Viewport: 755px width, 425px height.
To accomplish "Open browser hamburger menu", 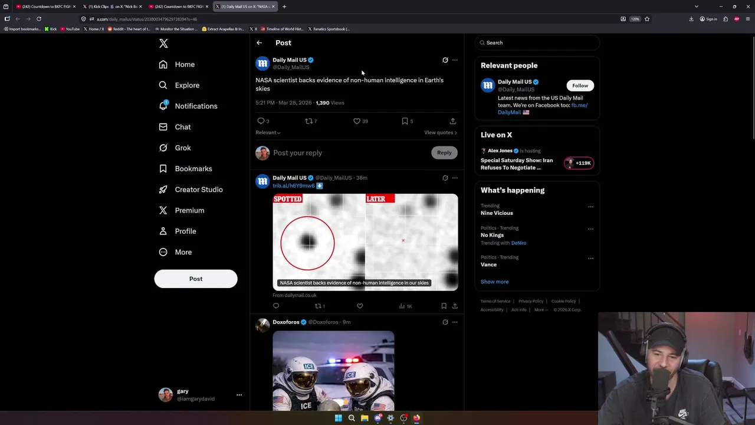I will point(748,19).
